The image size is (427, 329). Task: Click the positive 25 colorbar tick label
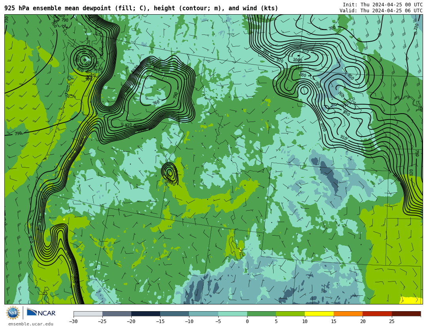click(391, 321)
